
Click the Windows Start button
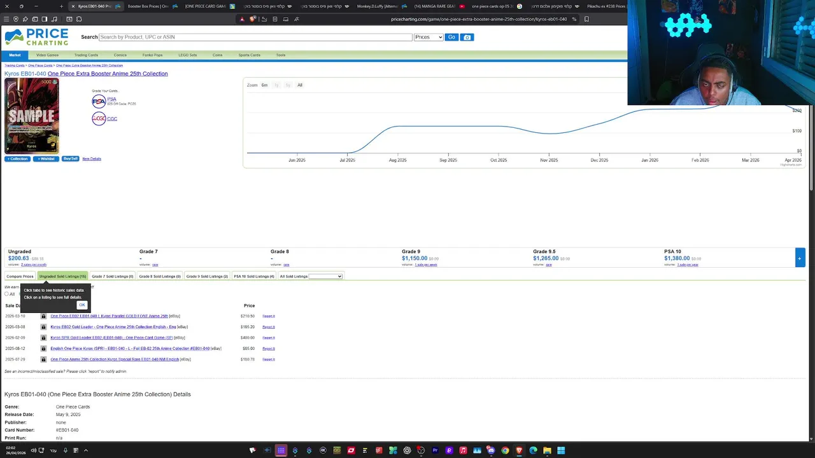click(561, 450)
